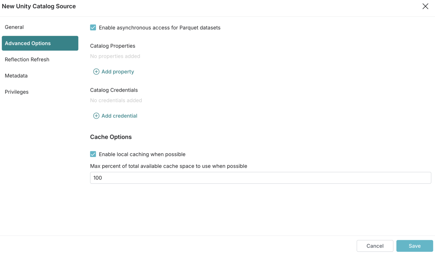Click the 'No properties added' placeholder text
The height and width of the screenshot is (254, 435).
tap(115, 56)
